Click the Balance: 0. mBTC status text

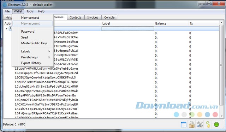tap(14, 124)
